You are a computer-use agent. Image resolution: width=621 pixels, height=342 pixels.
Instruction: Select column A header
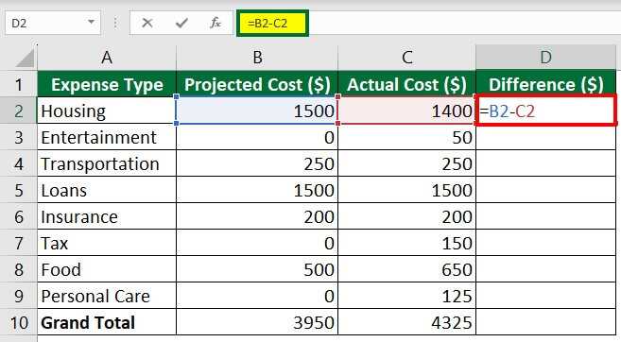[107, 58]
